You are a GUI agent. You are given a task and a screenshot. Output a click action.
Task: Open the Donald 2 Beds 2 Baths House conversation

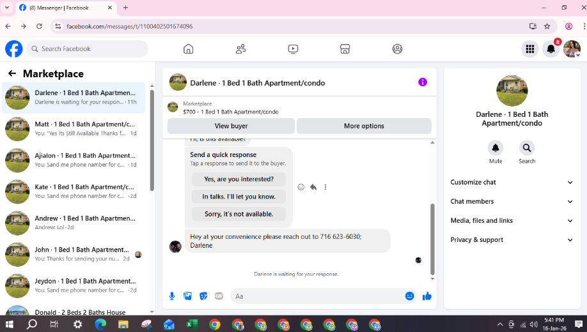point(74,310)
